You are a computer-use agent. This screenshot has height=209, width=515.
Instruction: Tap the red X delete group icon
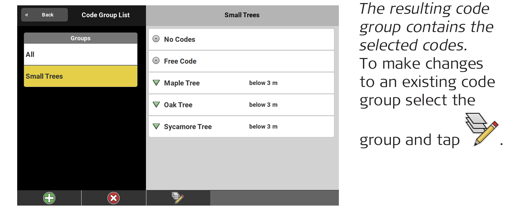point(113,198)
